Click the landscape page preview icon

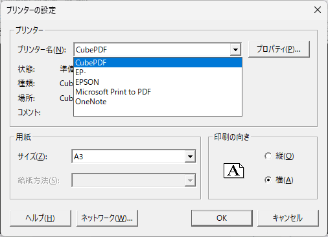[233, 171]
